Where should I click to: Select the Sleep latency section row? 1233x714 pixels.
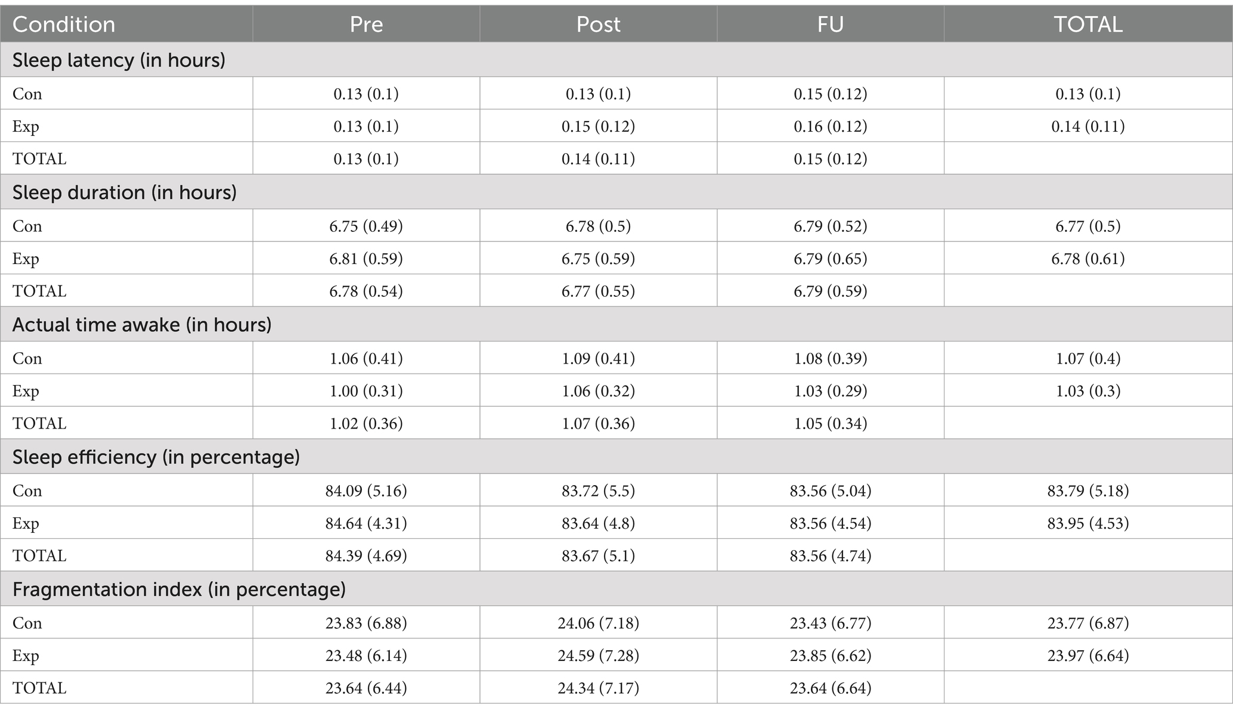[x=616, y=60]
